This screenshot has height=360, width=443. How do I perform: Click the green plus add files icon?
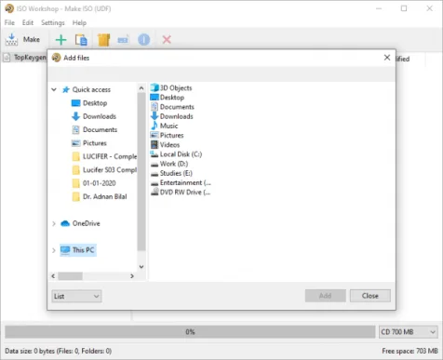click(60, 40)
